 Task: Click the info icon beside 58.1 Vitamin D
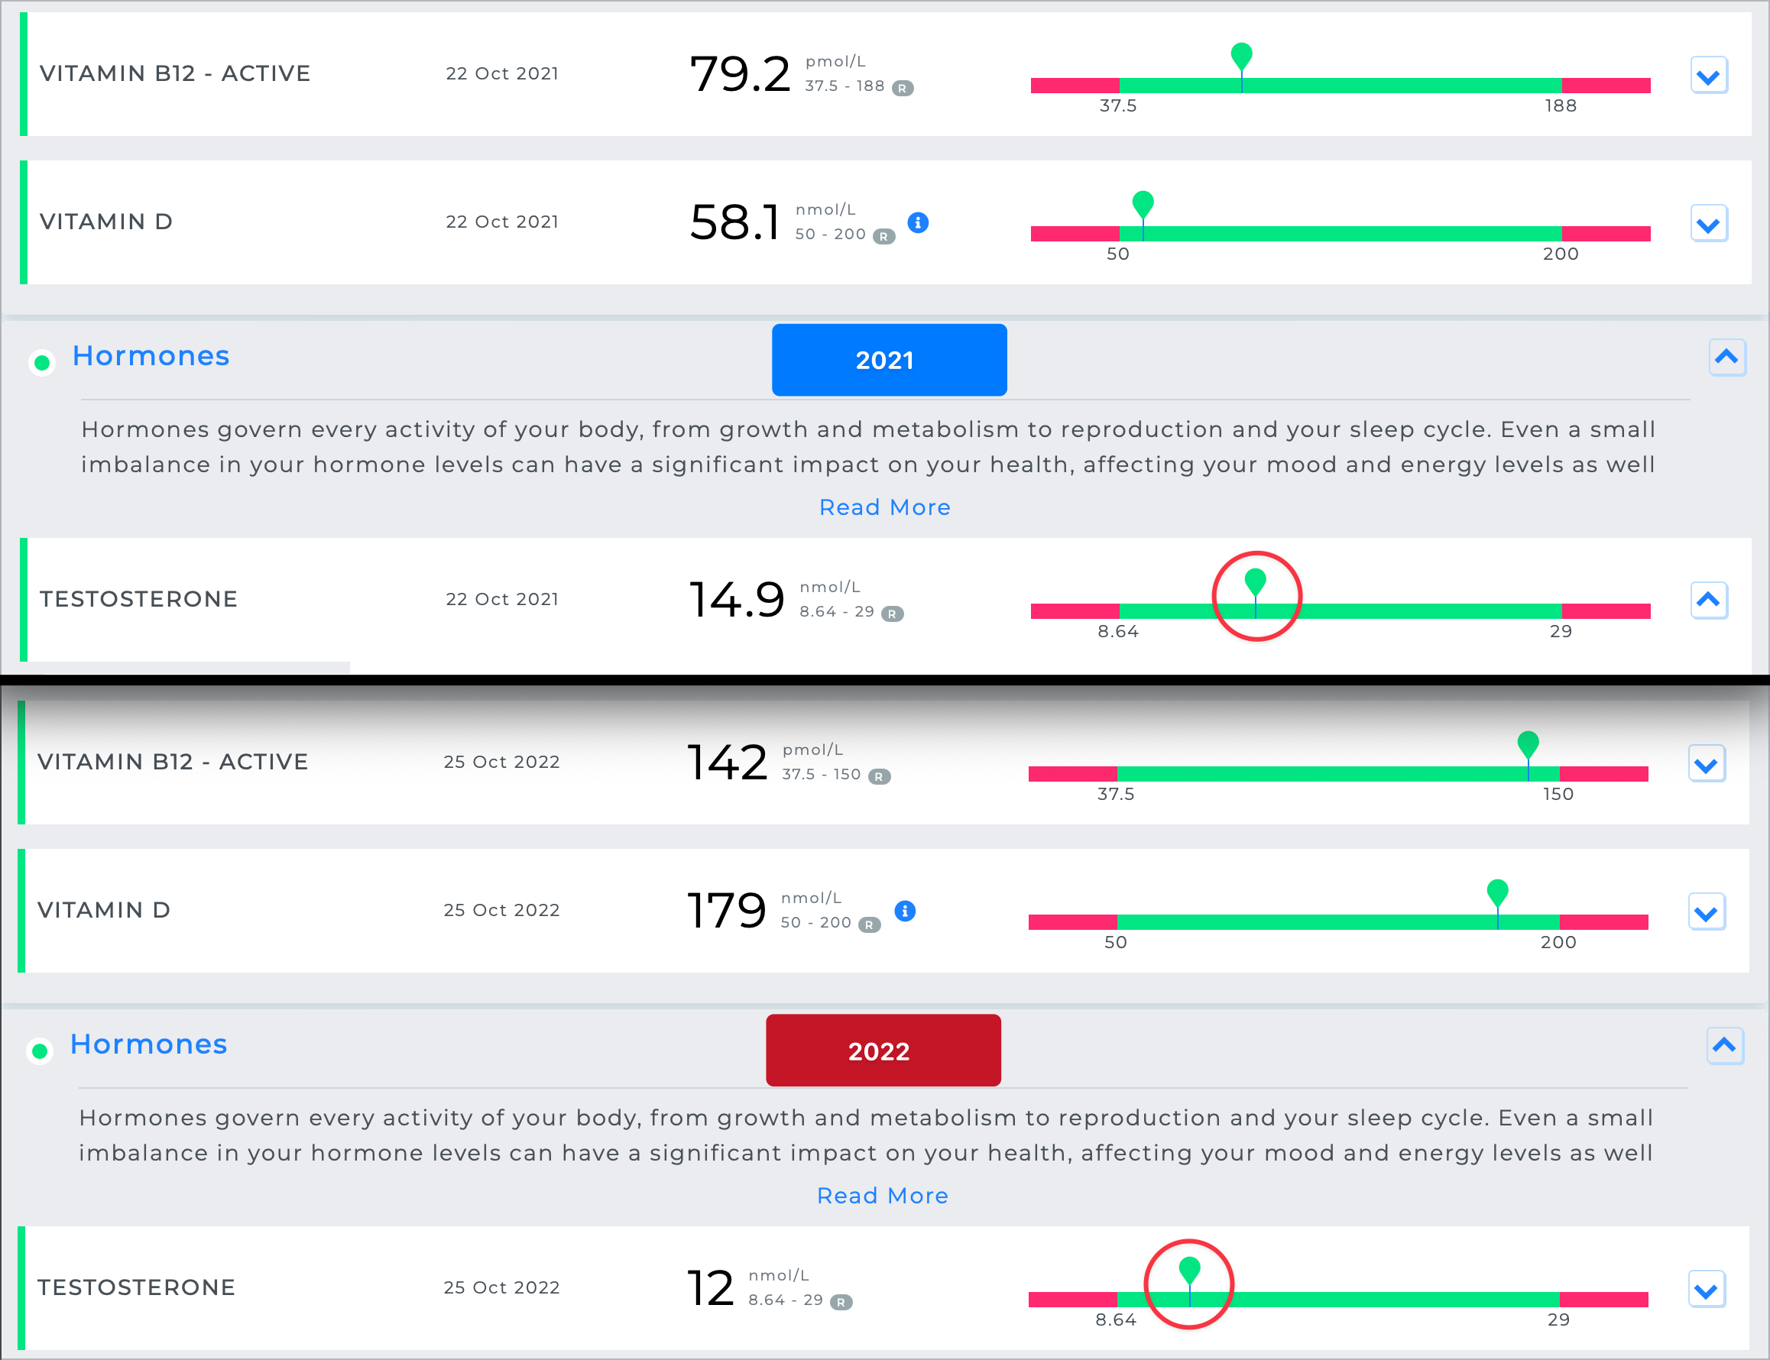coord(917,222)
